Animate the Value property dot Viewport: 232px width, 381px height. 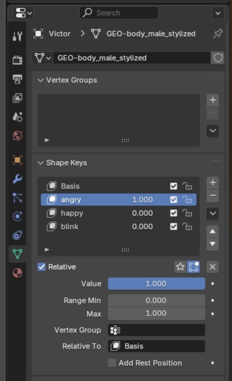(213, 284)
